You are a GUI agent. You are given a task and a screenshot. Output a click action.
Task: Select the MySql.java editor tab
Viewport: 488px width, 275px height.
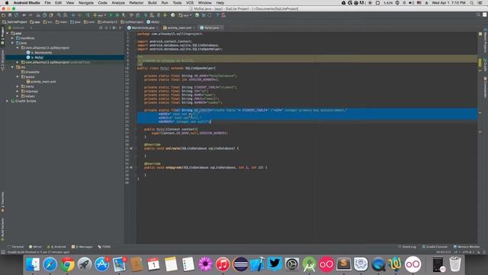coord(211,27)
